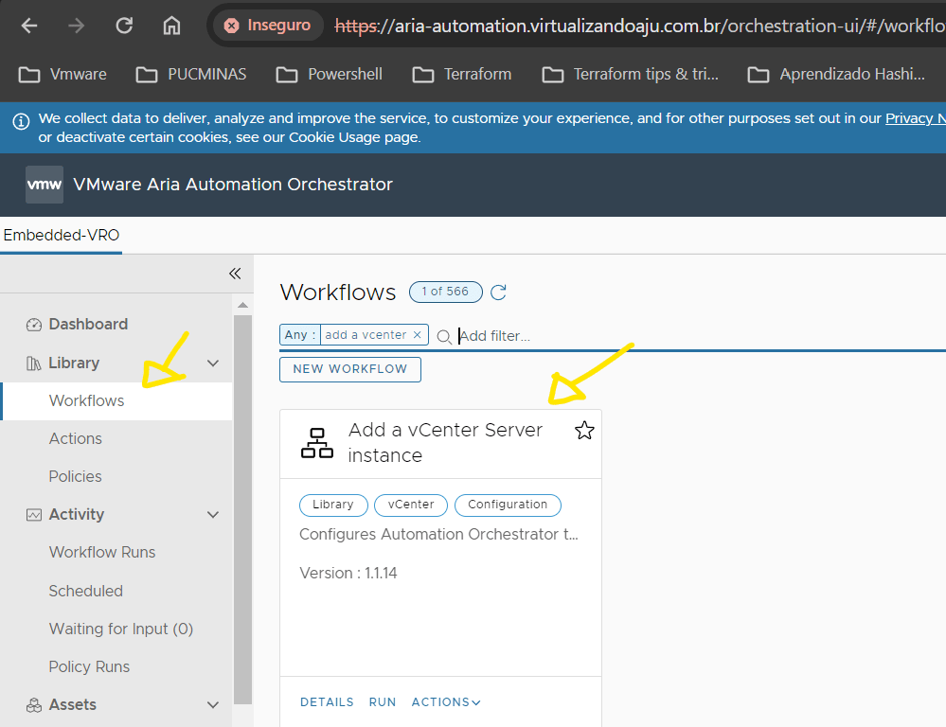The image size is (946, 727).
Task: Click the VMware vmw logo
Action: point(44,185)
